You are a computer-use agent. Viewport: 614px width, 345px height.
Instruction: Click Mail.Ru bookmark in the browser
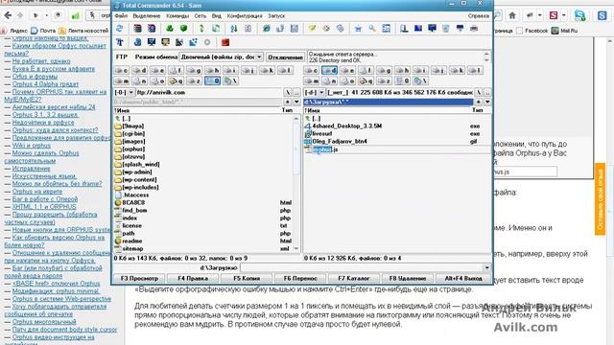click(565, 31)
